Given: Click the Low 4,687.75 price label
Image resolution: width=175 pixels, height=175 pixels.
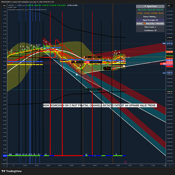Looking at the screenshot, I should click(x=168, y=73).
